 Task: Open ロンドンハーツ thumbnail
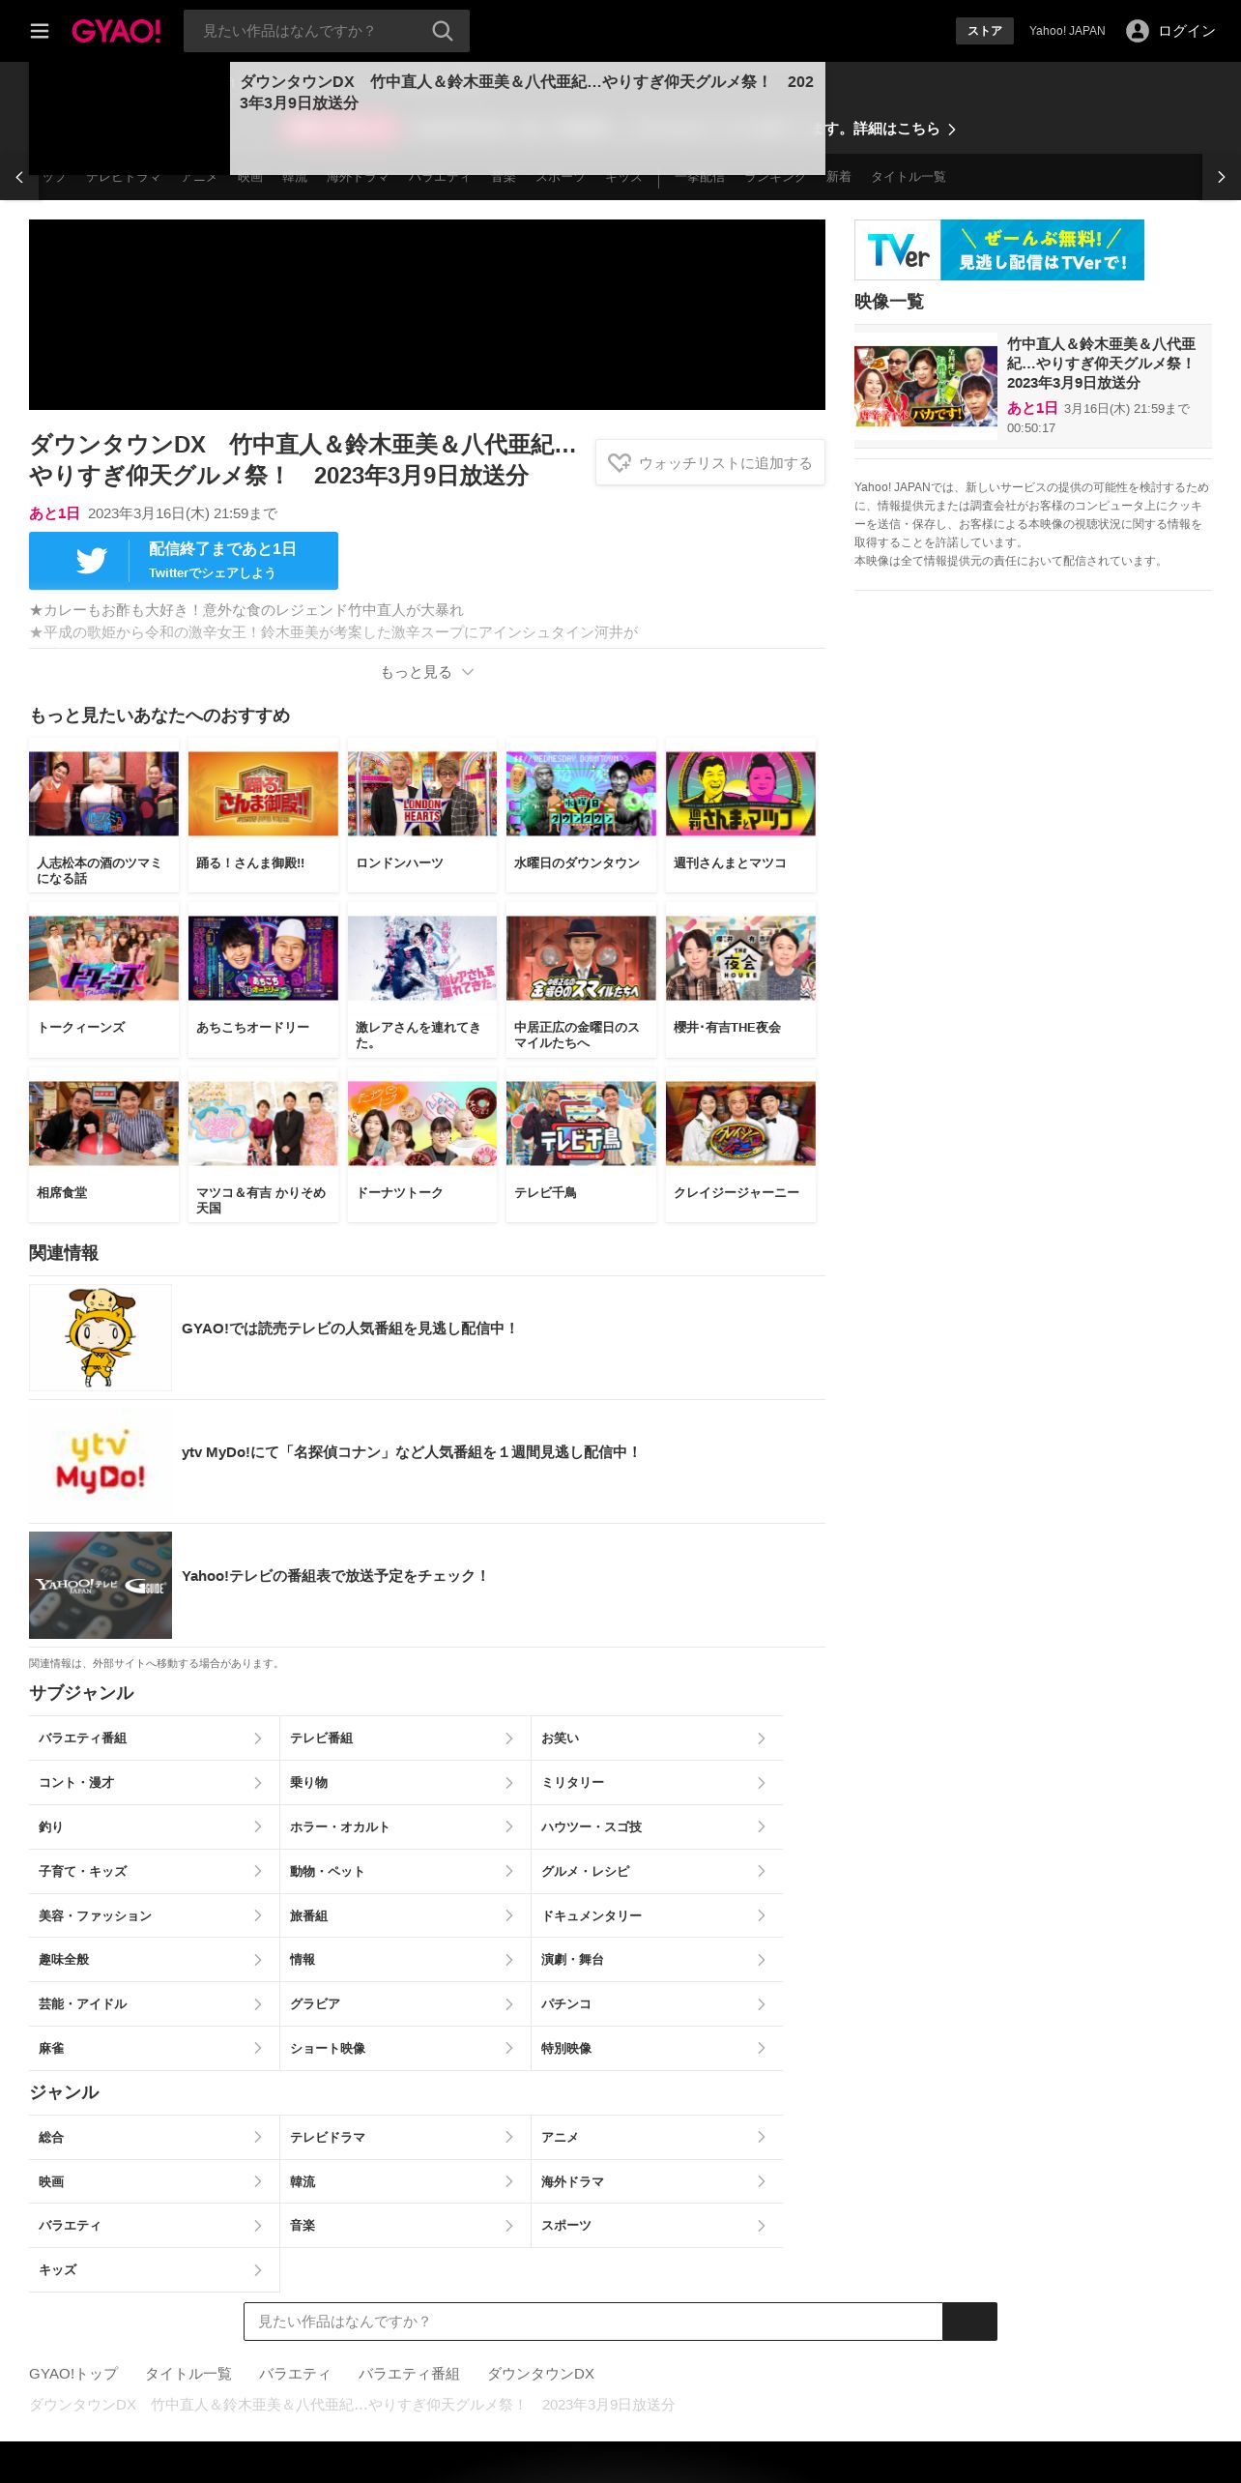coord(422,794)
